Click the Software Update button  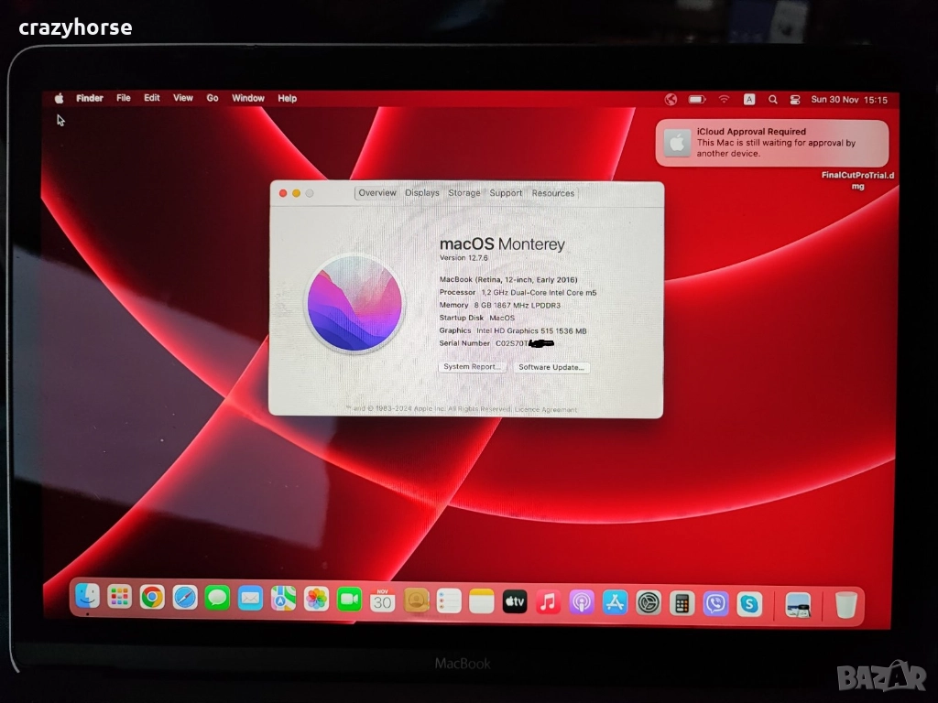pyautogui.click(x=551, y=367)
